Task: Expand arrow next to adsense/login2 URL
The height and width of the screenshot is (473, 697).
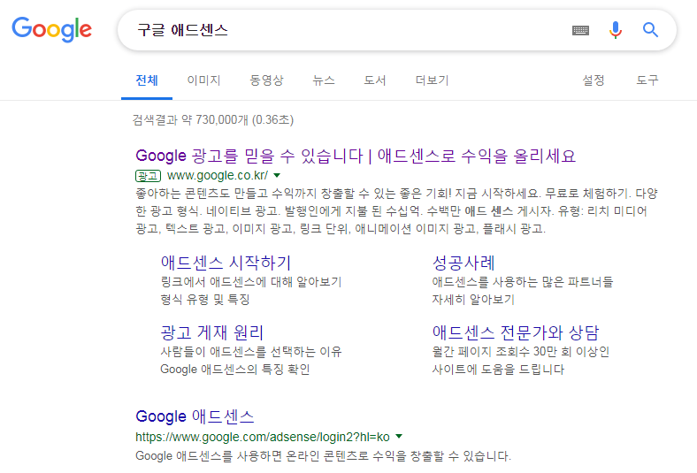Action: coord(399,436)
